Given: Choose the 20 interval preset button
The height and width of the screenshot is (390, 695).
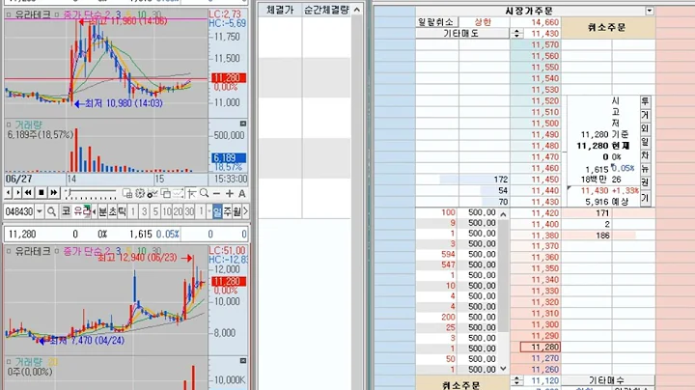Looking at the screenshot, I should click(178, 211).
